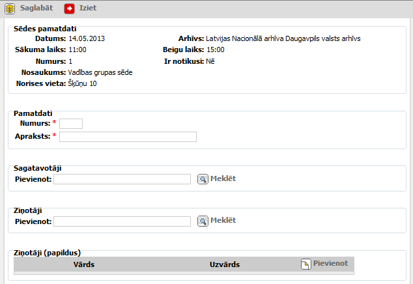Click the Datums value 14.05.2013

coord(87,38)
